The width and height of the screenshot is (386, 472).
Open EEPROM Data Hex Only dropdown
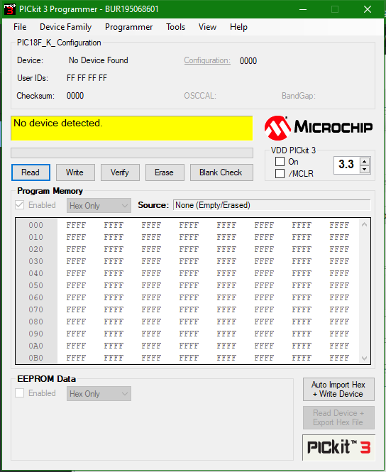pos(99,394)
